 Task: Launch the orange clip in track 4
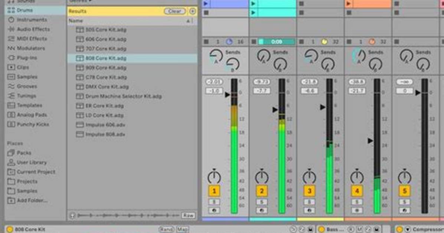click(349, 4)
